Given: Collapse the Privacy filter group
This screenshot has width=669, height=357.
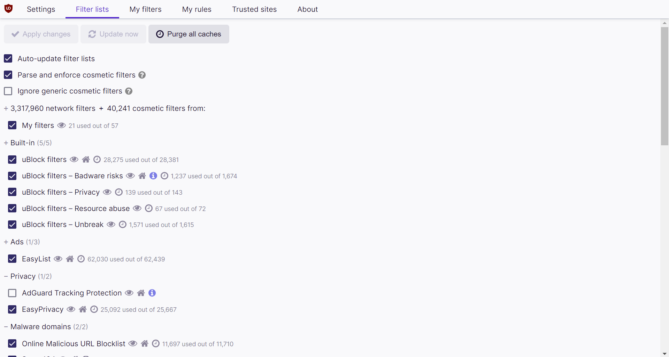Looking at the screenshot, I should (x=5, y=276).
